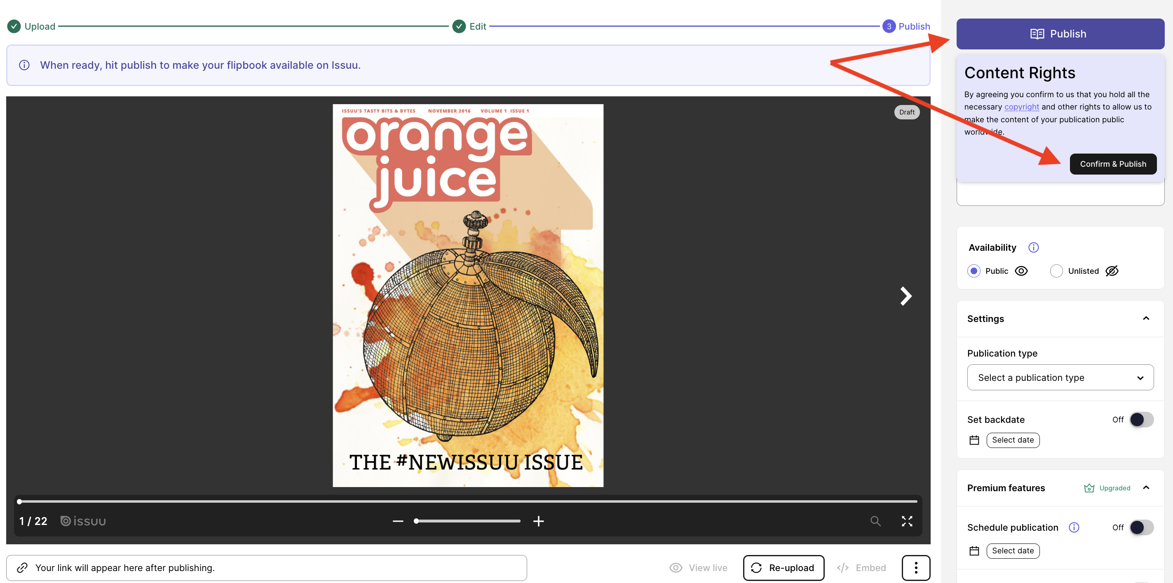The image size is (1173, 583).
Task: Open the calendar icon under Set backdate
Action: pyautogui.click(x=974, y=440)
